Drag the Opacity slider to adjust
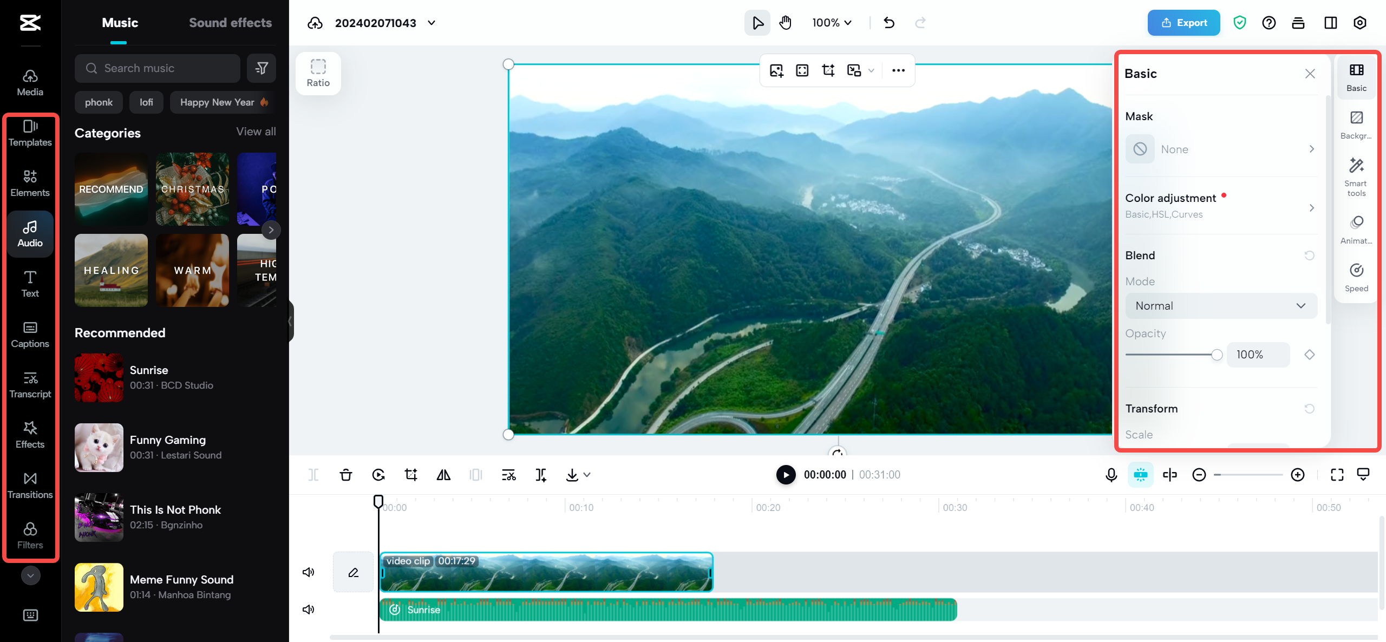The height and width of the screenshot is (642, 1386). pyautogui.click(x=1218, y=355)
